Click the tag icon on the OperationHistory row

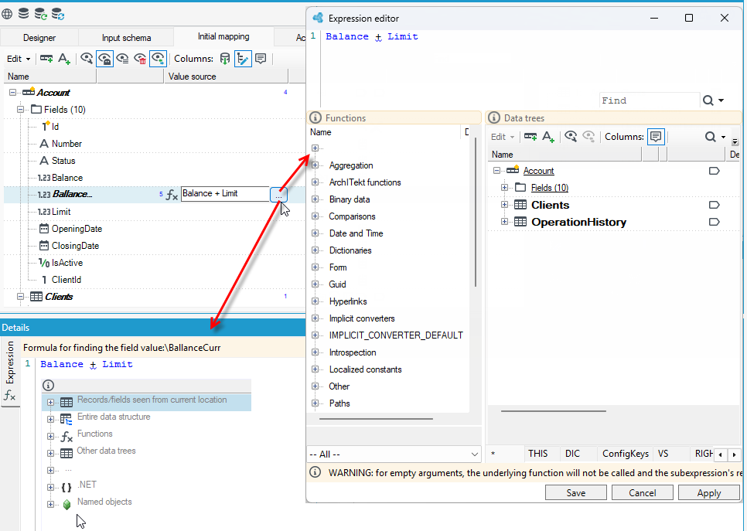714,222
